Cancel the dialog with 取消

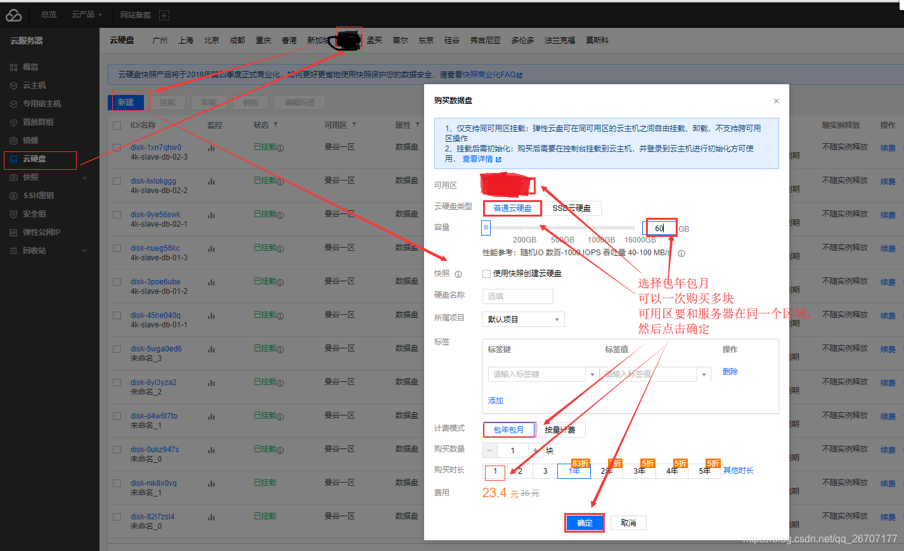tap(628, 522)
